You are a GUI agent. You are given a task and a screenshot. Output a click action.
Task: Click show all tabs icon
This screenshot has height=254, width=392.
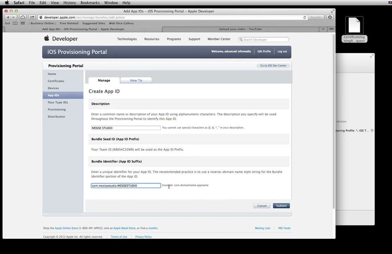click(x=331, y=29)
